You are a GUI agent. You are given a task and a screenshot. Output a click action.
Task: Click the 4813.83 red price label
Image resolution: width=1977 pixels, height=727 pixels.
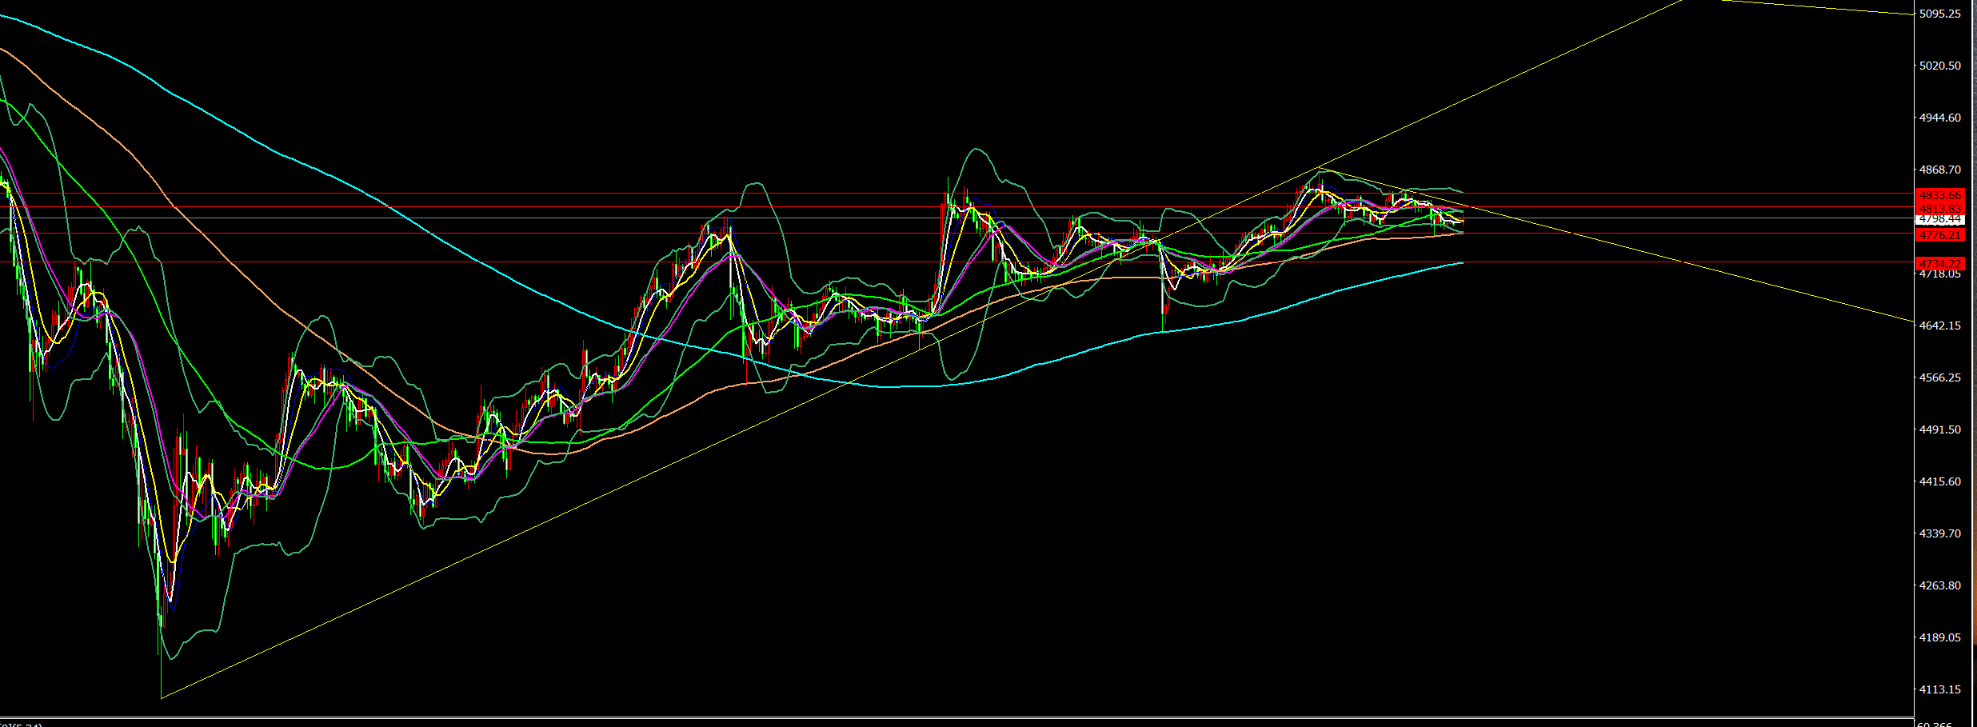coord(1951,209)
